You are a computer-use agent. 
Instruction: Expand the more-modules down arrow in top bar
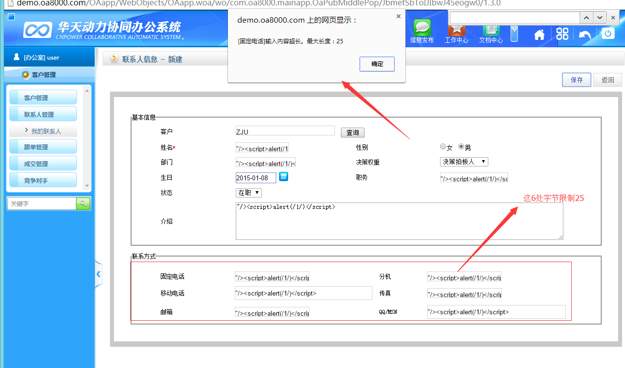click(515, 33)
